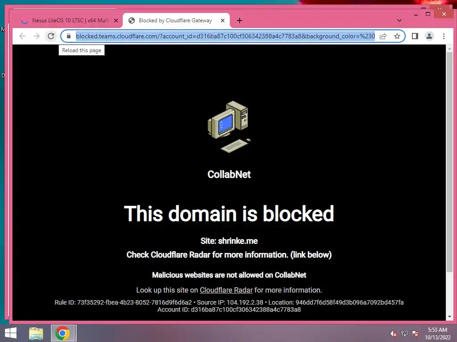Click the taskbar clock showing 5:53 AM
This screenshot has width=457, height=342.
coord(437,334)
